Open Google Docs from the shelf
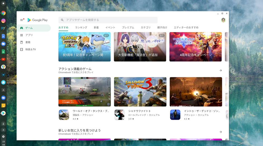 point(3,36)
